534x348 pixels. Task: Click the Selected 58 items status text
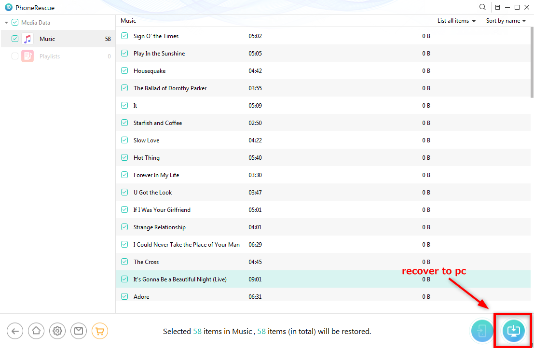click(267, 331)
